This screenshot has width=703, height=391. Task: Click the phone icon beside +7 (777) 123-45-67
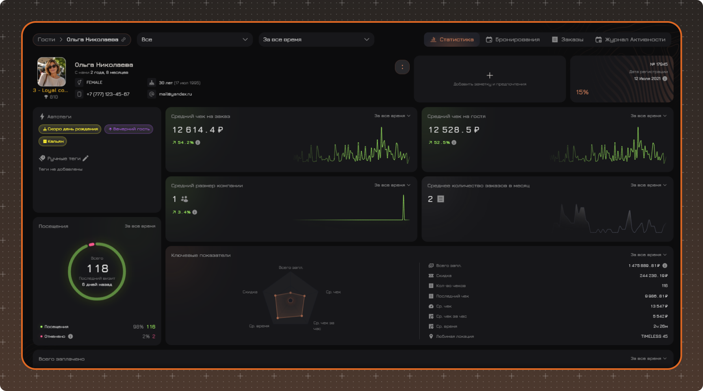[80, 94]
